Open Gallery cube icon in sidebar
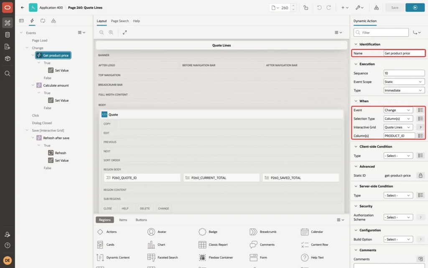Viewport: 428px width, 268px height. [8, 59]
